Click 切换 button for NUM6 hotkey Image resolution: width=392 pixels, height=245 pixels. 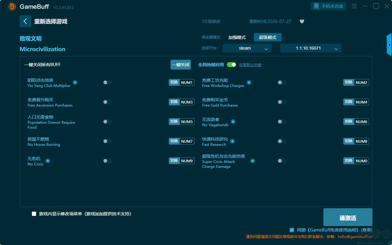[x=349, y=122]
